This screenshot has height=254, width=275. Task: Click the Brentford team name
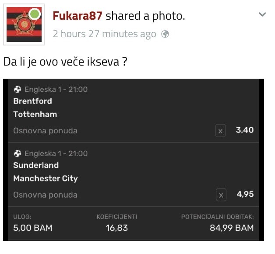[x=32, y=101]
